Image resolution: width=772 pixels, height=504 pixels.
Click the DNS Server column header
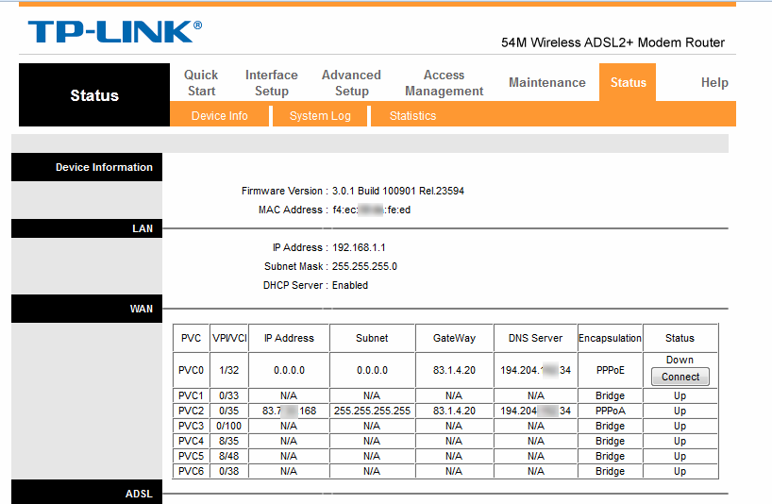click(535, 338)
